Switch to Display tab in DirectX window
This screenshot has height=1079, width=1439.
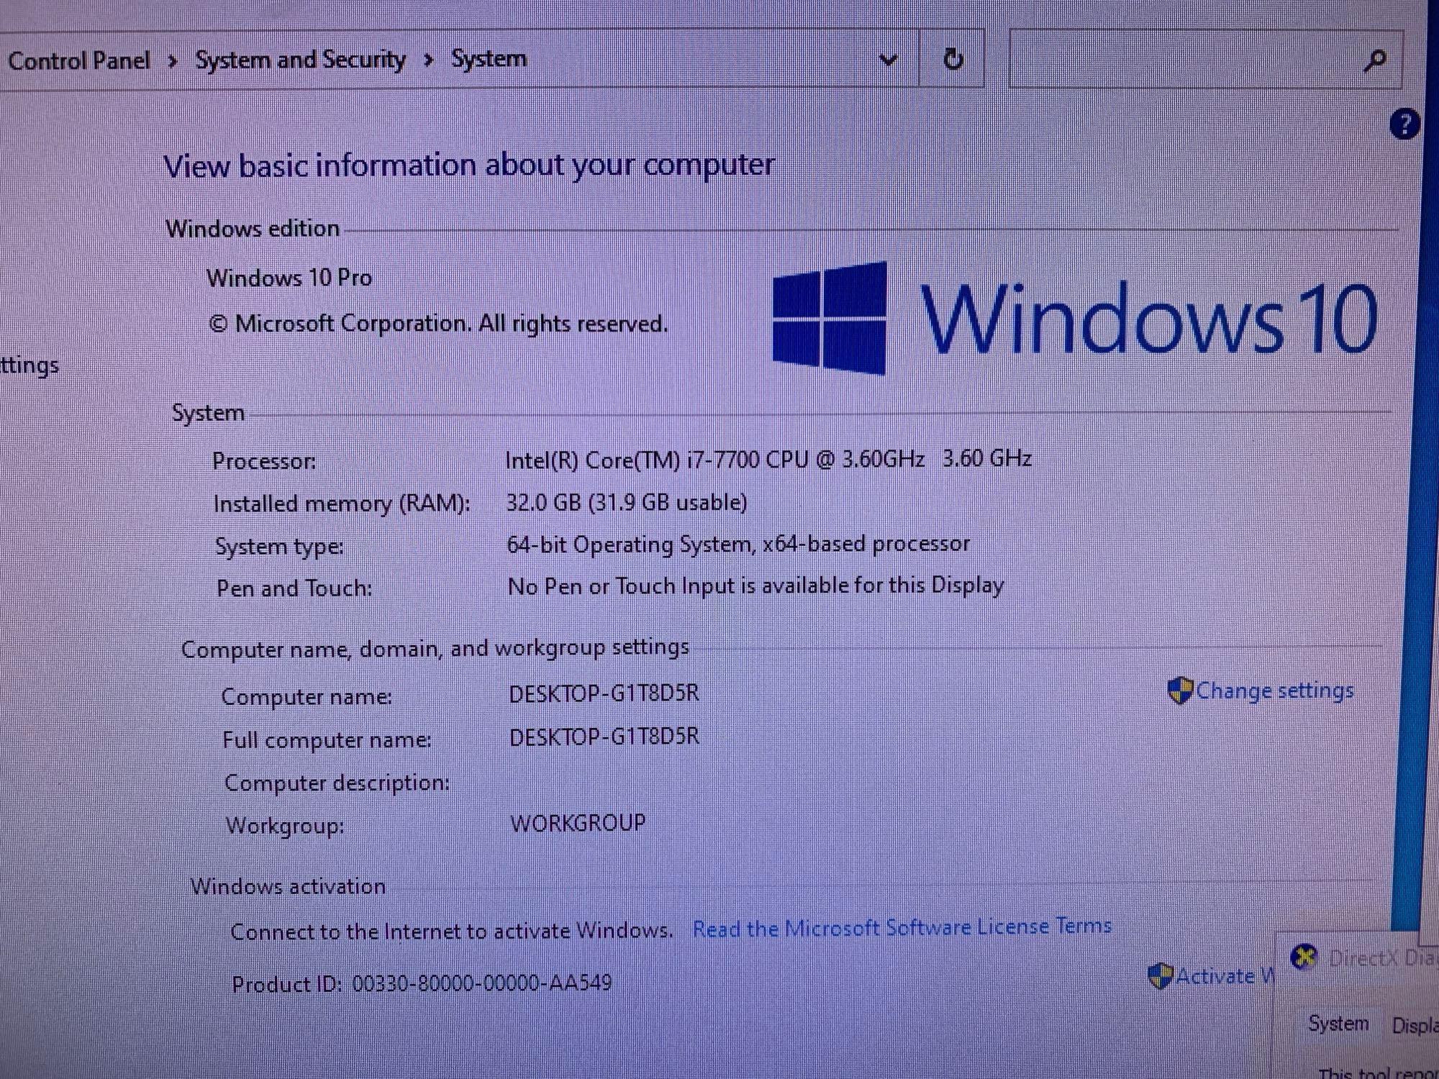(x=1415, y=1025)
